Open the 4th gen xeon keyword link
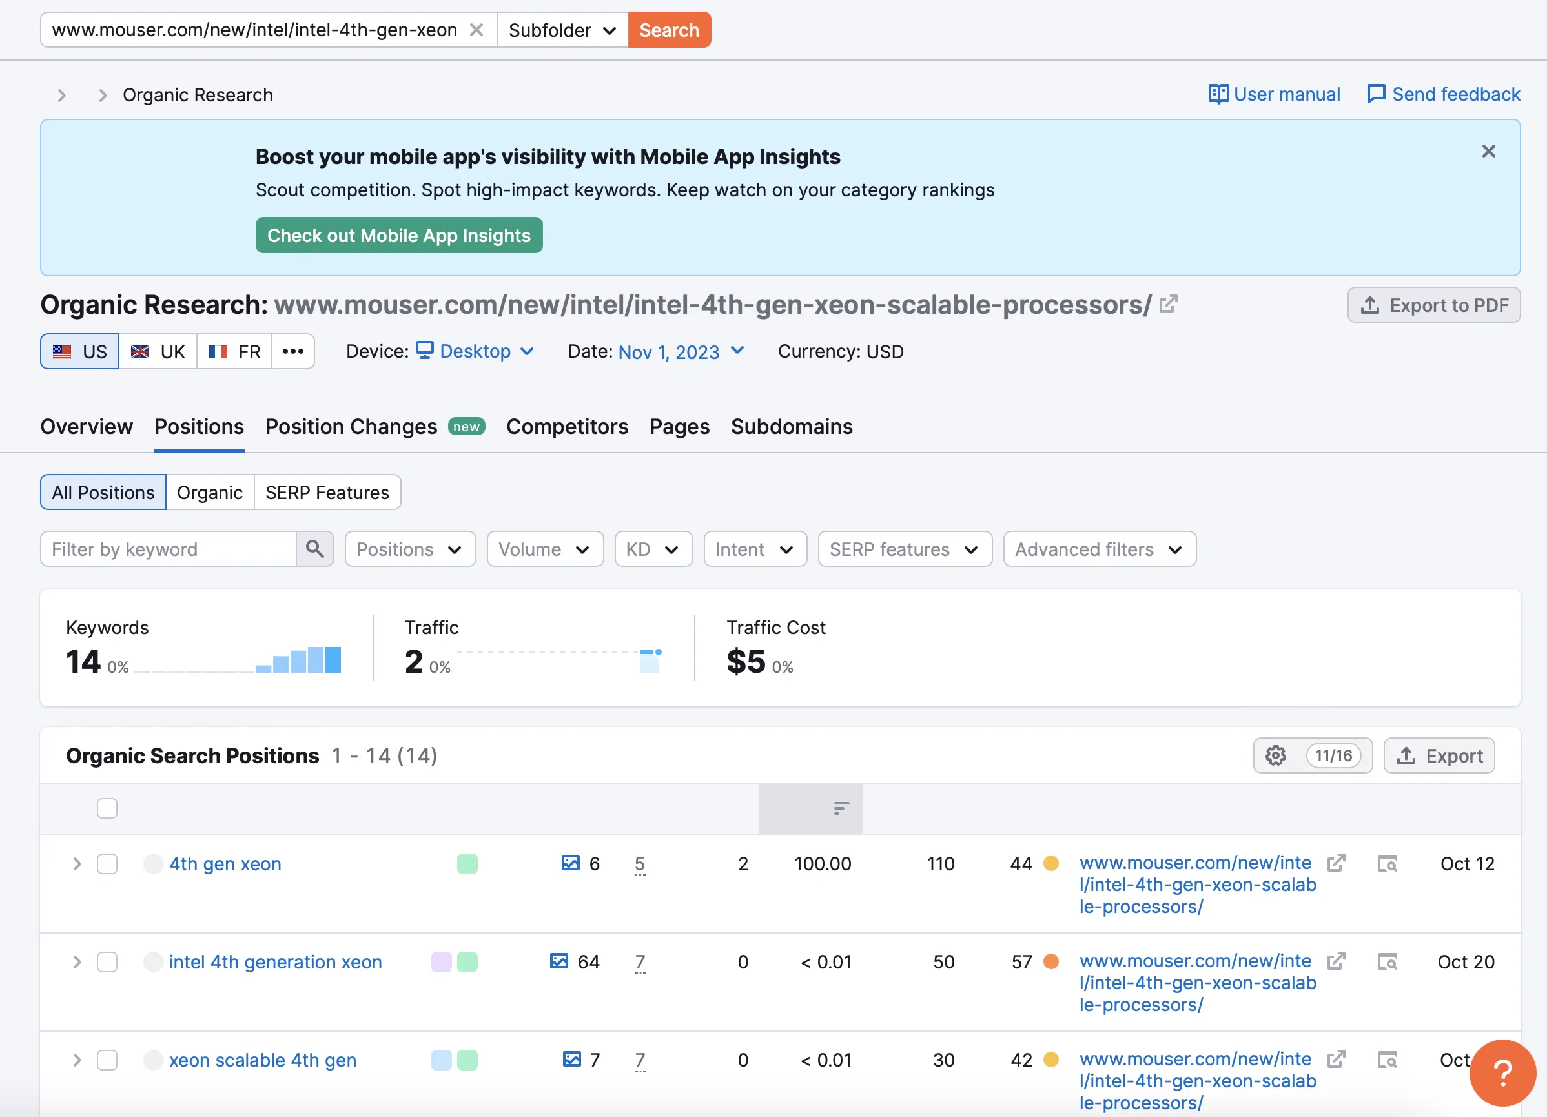1547x1117 pixels. (x=225, y=864)
